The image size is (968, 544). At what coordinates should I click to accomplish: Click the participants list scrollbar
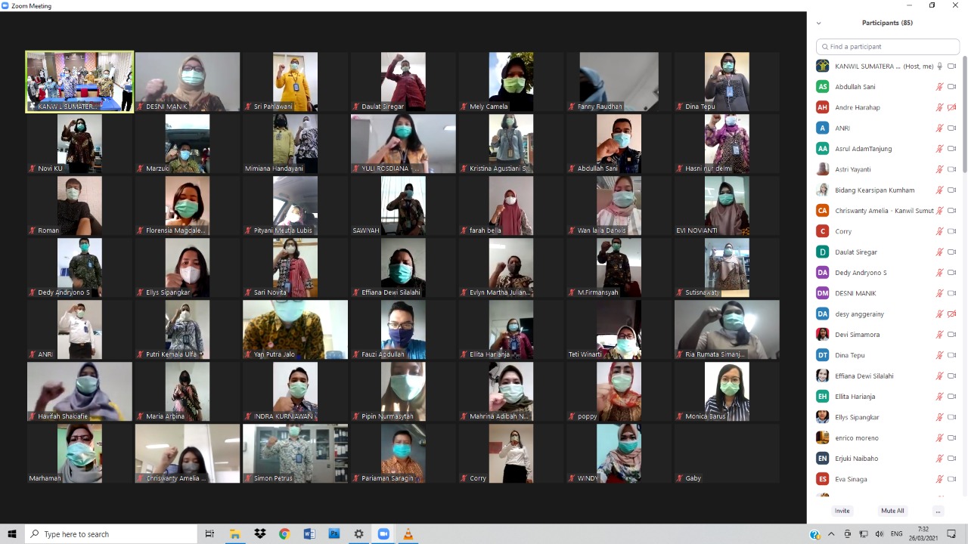964,113
